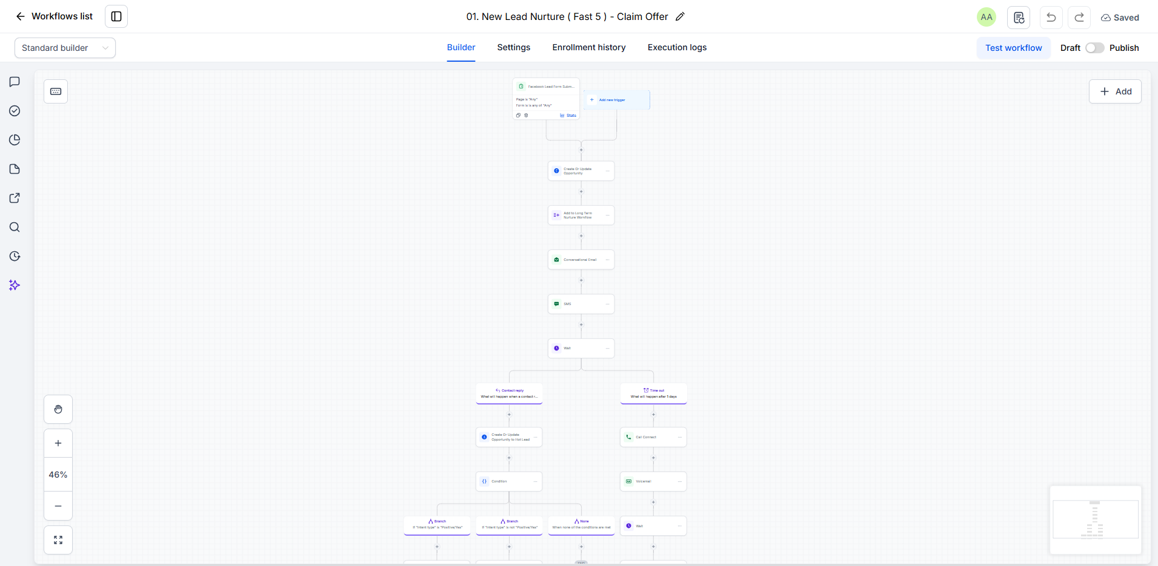Switch to the Settings tab

tap(514, 47)
